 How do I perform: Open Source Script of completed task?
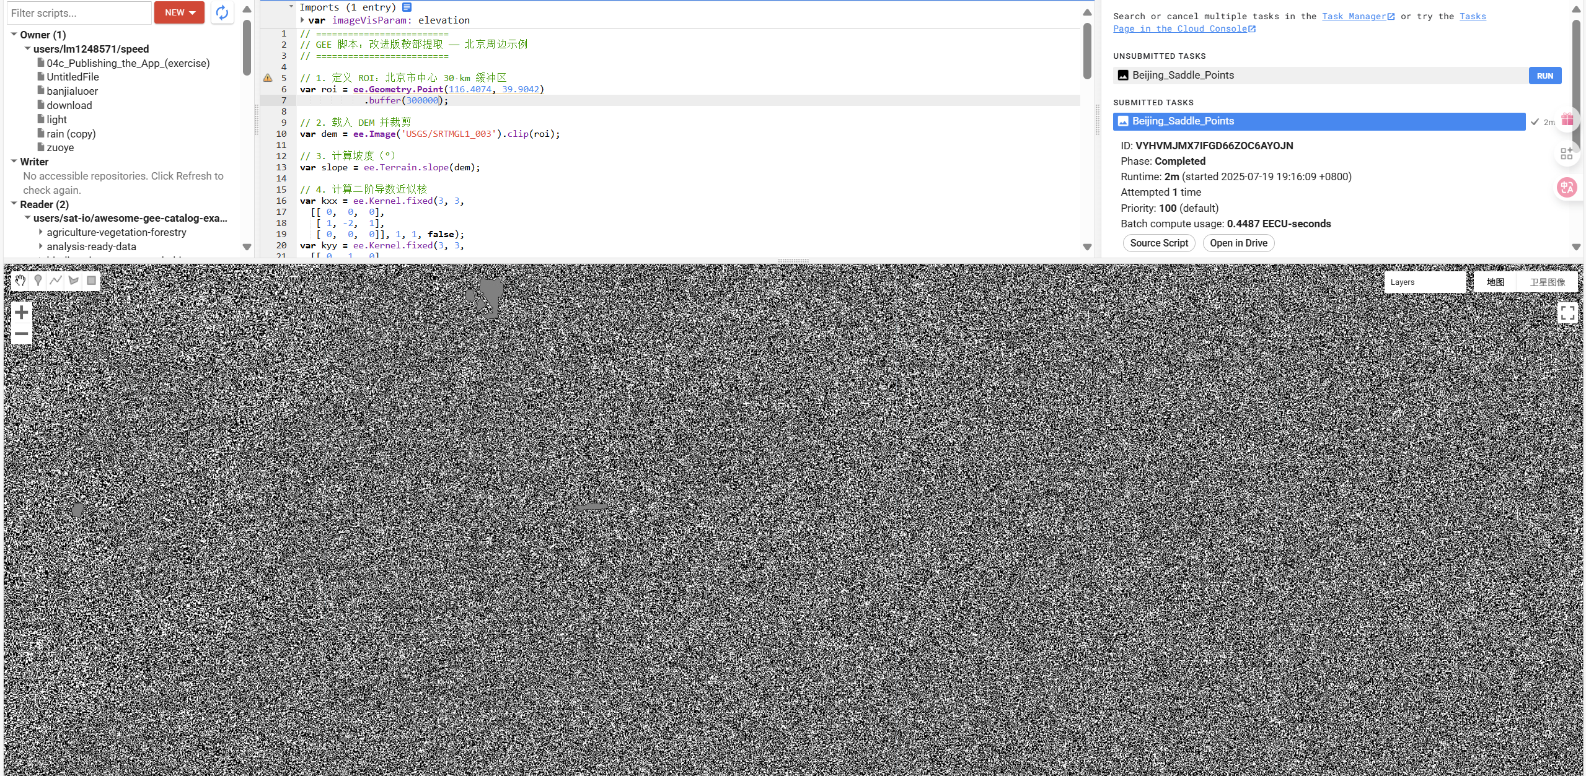coord(1158,243)
